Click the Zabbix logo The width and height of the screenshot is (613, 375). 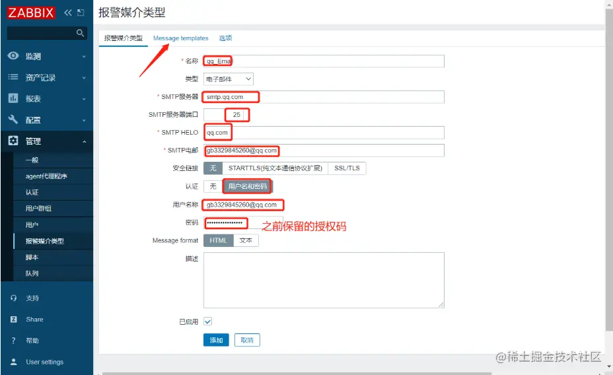tap(30, 13)
